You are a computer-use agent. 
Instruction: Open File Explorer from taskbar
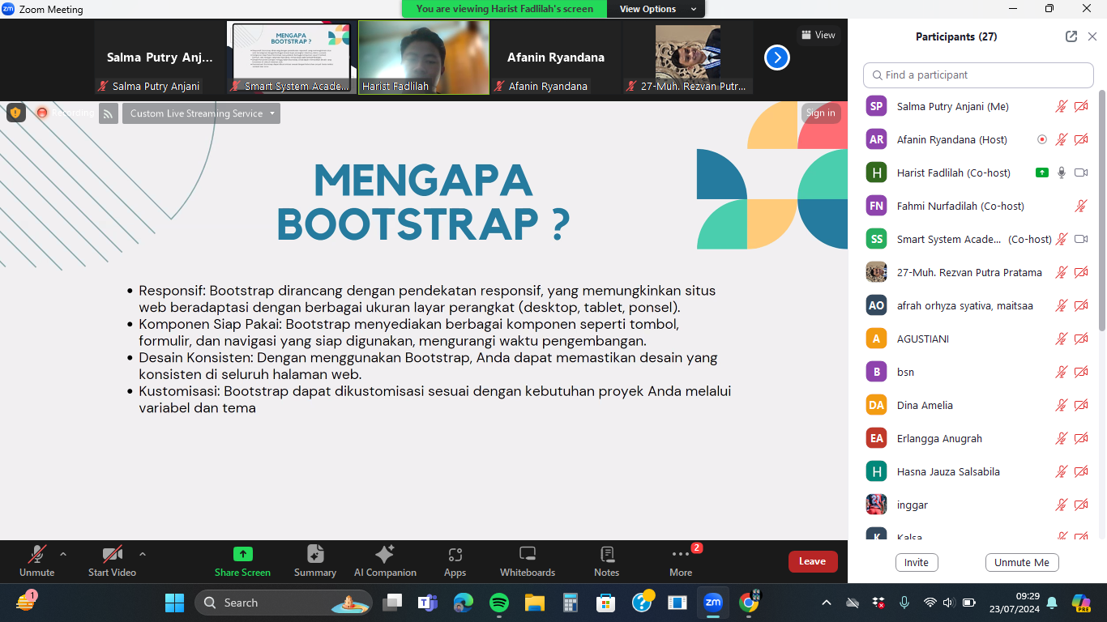click(x=535, y=603)
